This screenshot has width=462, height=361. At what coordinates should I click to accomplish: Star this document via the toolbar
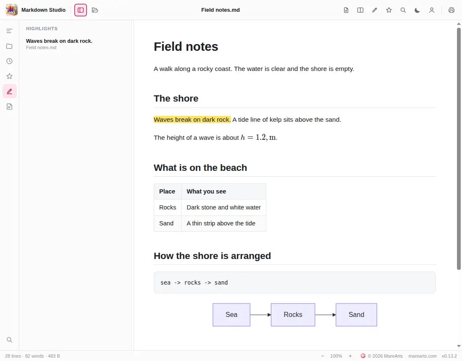click(x=389, y=10)
